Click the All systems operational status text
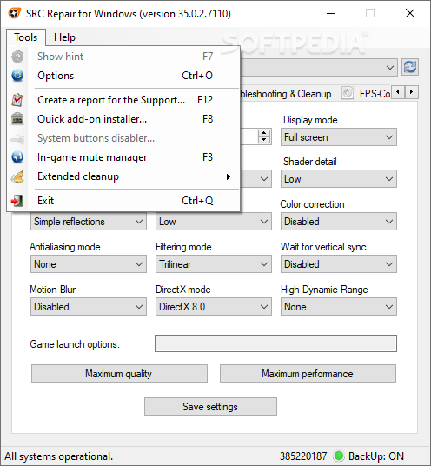Screen dimensions: 431x466 pos(58,456)
